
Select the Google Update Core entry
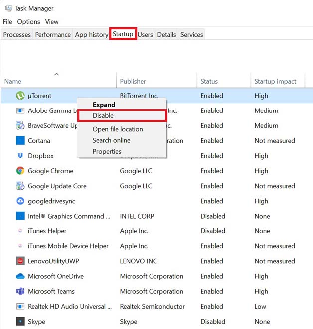(57, 186)
